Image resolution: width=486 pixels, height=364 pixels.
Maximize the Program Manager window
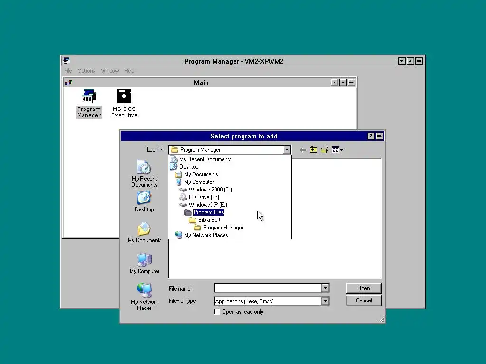coord(410,61)
